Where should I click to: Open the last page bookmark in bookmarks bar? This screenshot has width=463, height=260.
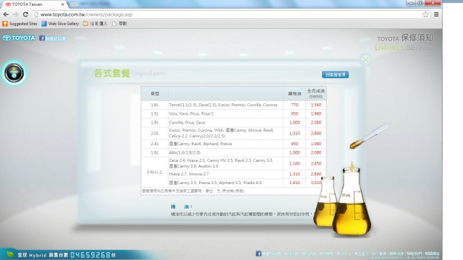(x=119, y=24)
